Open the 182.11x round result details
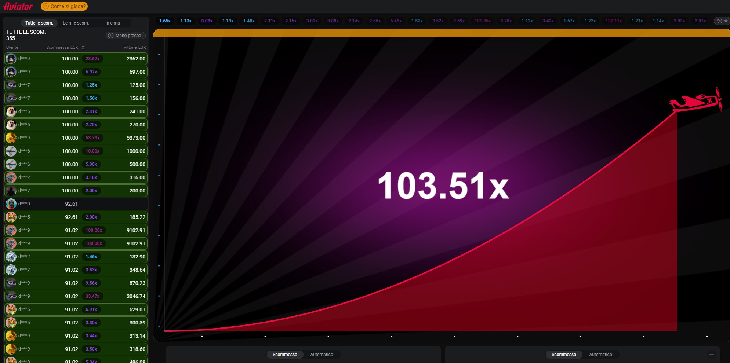730x363 pixels. coord(614,21)
